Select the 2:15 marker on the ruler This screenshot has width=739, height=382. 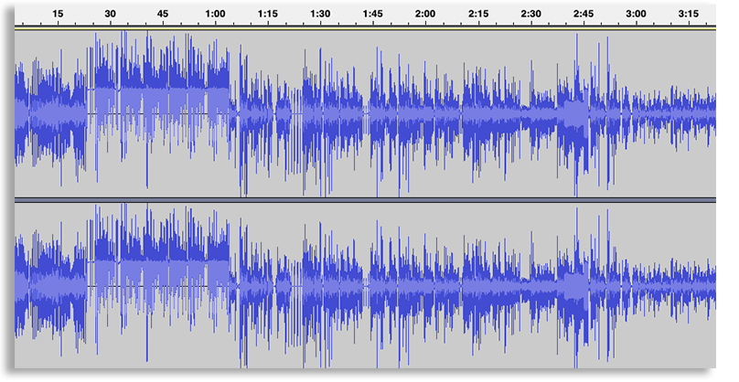coord(478,14)
